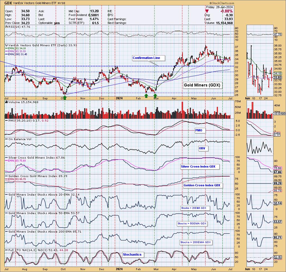Click the EMA(50) 33.93 purple legend entry
This screenshot has height=272, width=286.
(16, 51)
